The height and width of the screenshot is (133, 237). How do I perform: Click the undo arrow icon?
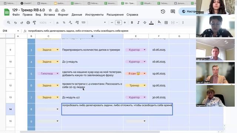point(16,23)
